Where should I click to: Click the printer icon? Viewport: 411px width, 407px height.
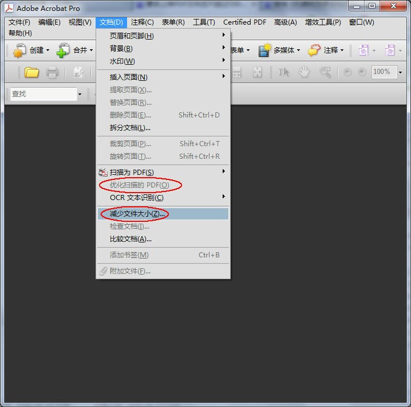pos(53,72)
